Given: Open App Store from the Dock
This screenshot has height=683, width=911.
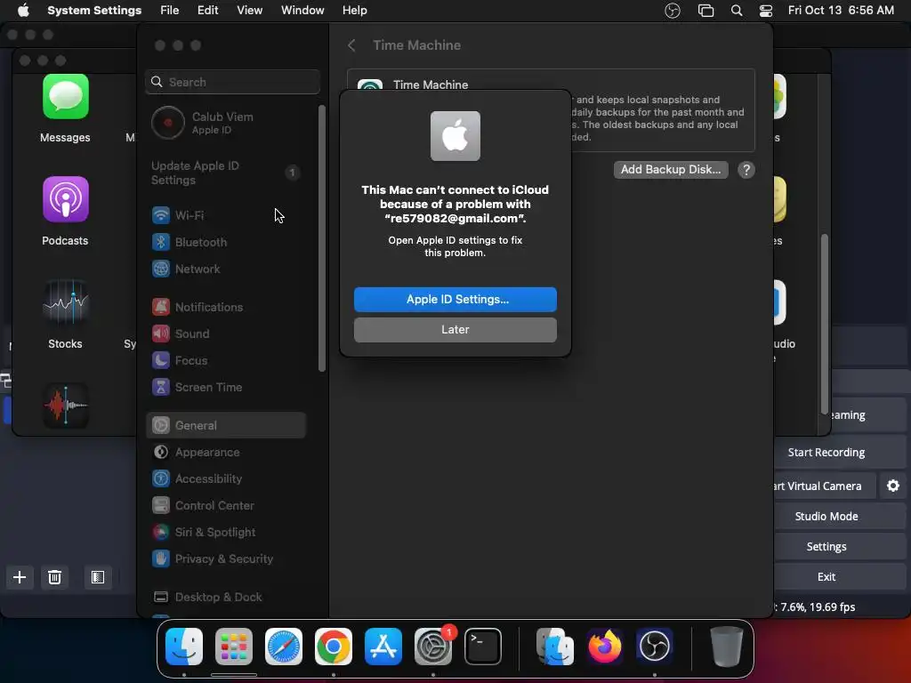Looking at the screenshot, I should (x=383, y=647).
